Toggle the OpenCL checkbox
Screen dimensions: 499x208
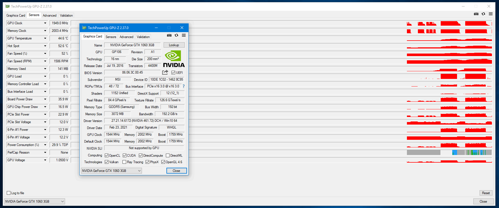pyautogui.click(x=107, y=156)
